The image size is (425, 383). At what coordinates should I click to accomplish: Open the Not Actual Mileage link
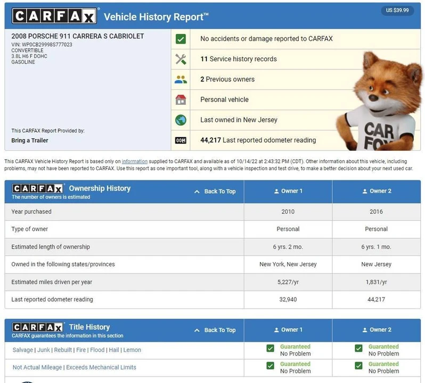click(x=37, y=367)
